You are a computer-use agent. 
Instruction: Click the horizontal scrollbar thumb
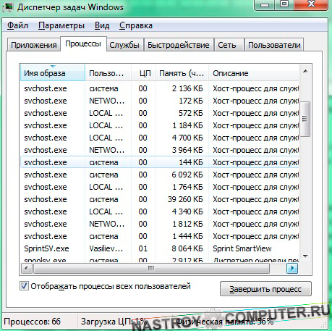point(151,268)
